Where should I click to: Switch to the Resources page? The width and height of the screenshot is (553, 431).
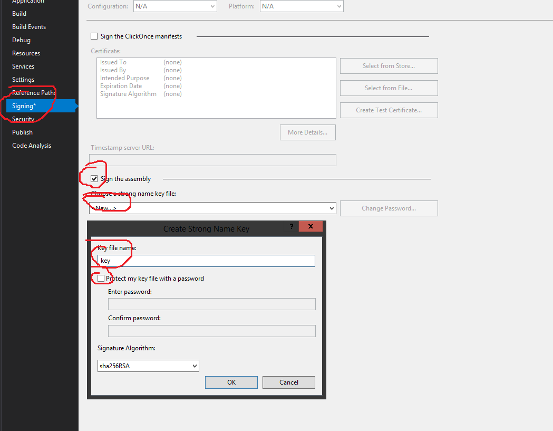pyautogui.click(x=26, y=53)
